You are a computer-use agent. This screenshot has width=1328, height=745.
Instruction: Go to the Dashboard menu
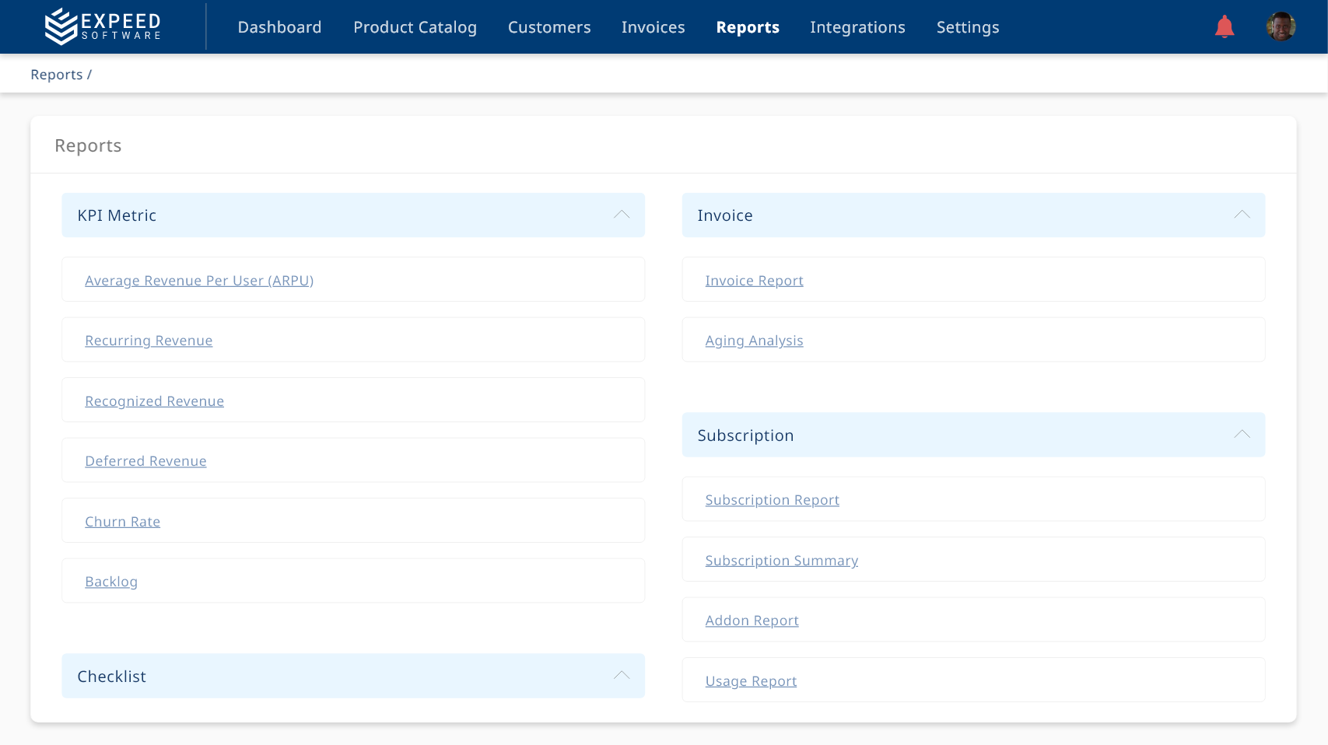tap(279, 27)
